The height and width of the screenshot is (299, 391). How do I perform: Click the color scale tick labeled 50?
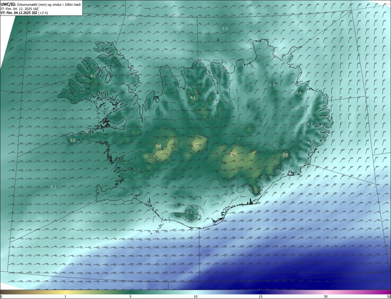(389, 297)
